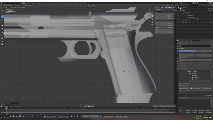This screenshot has width=213, height=120.
Task: Open the Output properties tab icon
Action: click(x=177, y=49)
